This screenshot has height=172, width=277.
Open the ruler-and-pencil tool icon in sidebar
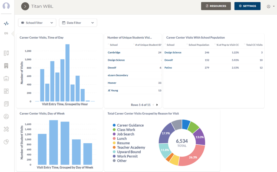(x=6, y=53)
